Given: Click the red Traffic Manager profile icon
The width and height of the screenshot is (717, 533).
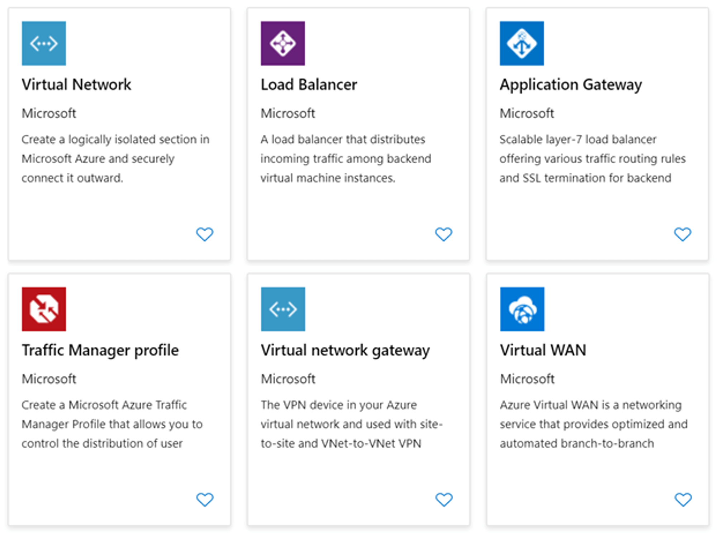Looking at the screenshot, I should [x=44, y=309].
